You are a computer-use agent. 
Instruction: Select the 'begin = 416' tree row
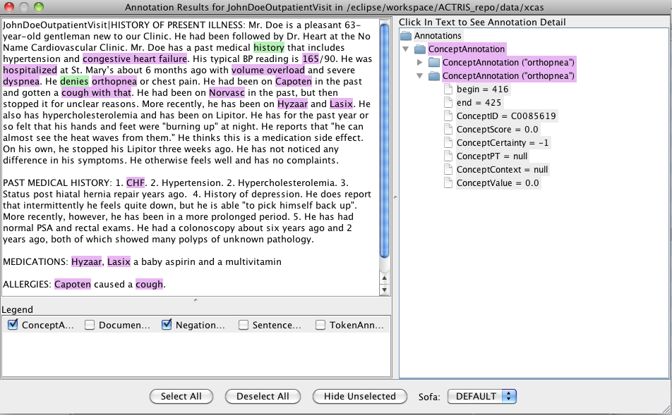(x=482, y=89)
